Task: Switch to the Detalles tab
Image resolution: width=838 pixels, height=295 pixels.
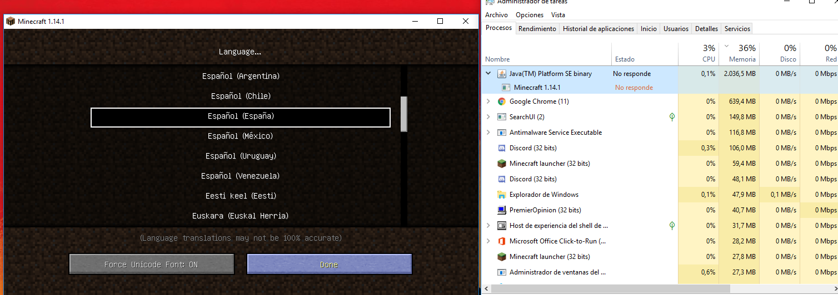Action: point(706,29)
